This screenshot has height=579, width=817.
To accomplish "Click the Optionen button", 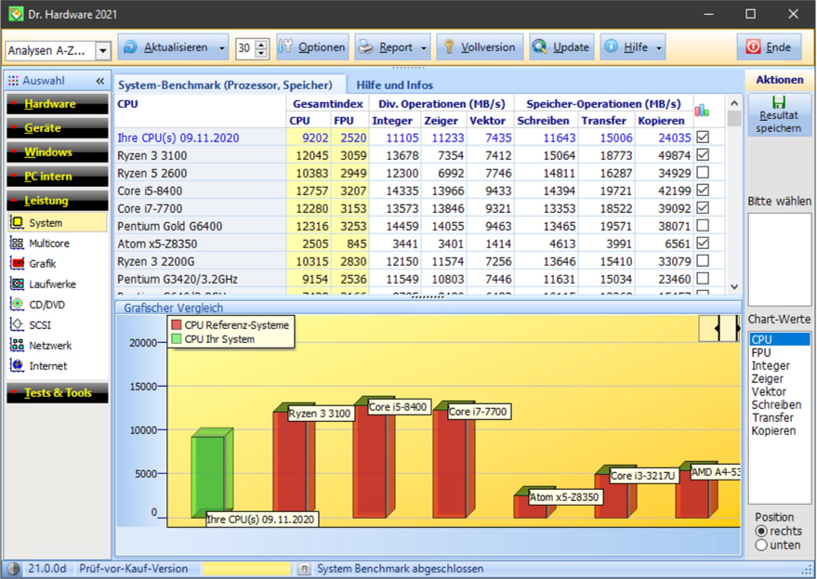I will [312, 47].
